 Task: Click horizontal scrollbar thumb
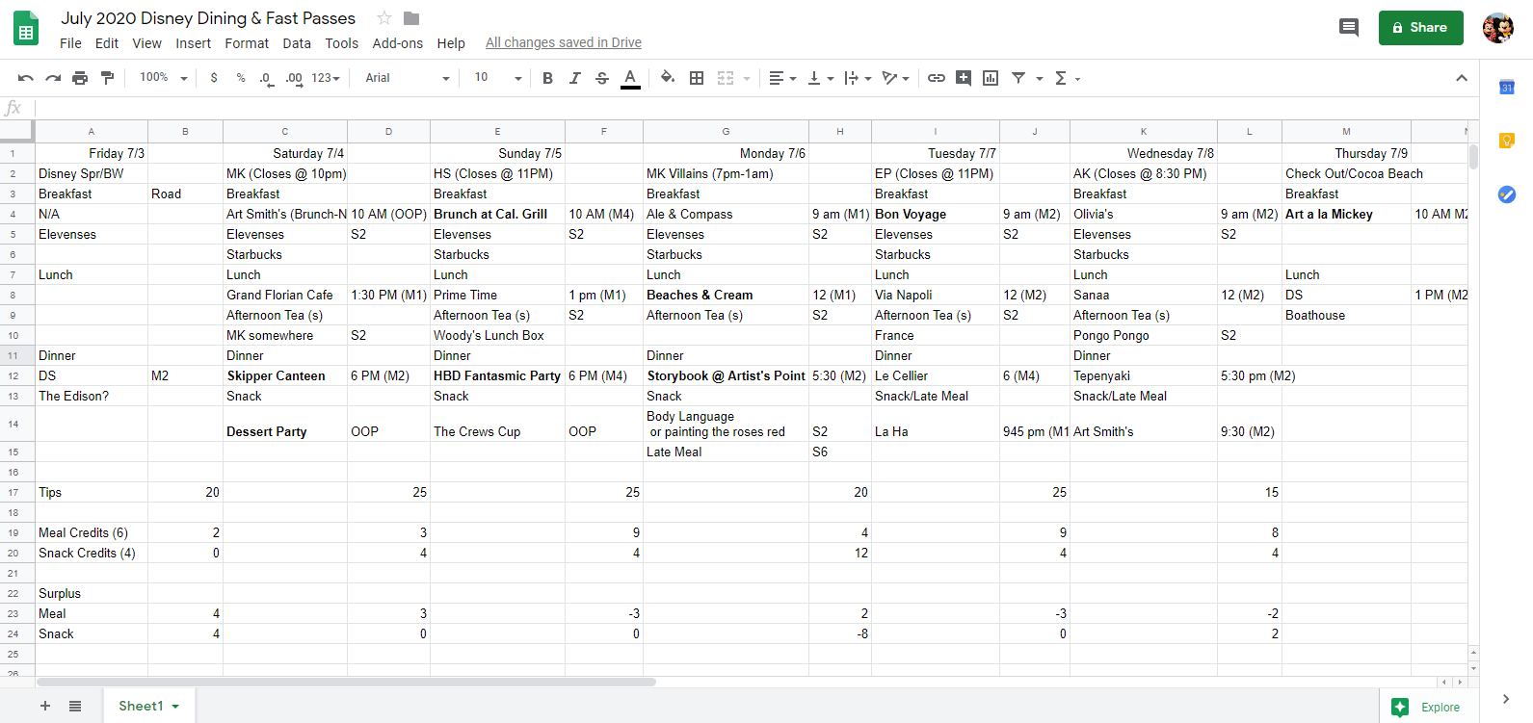point(347,682)
